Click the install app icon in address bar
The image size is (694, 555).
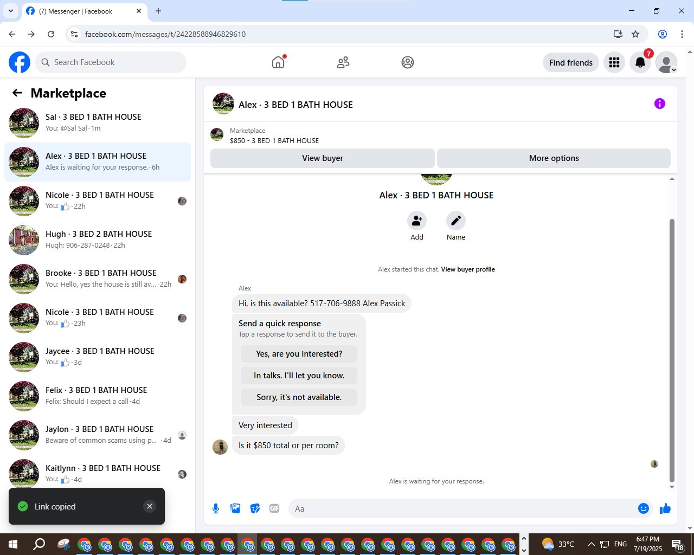coord(618,34)
